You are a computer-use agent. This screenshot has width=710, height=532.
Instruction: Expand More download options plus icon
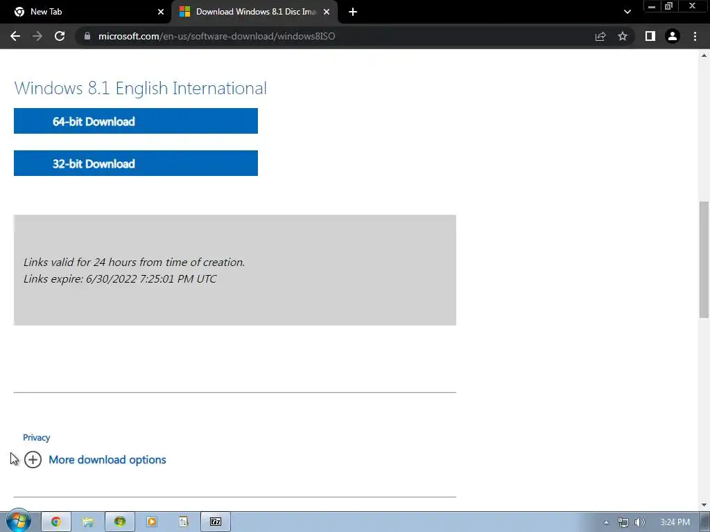[33, 460]
